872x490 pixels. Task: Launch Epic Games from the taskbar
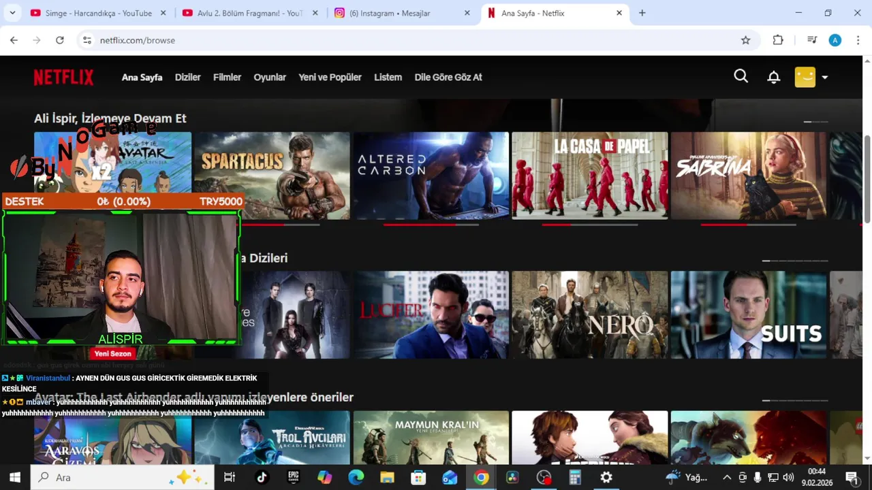[x=293, y=477]
